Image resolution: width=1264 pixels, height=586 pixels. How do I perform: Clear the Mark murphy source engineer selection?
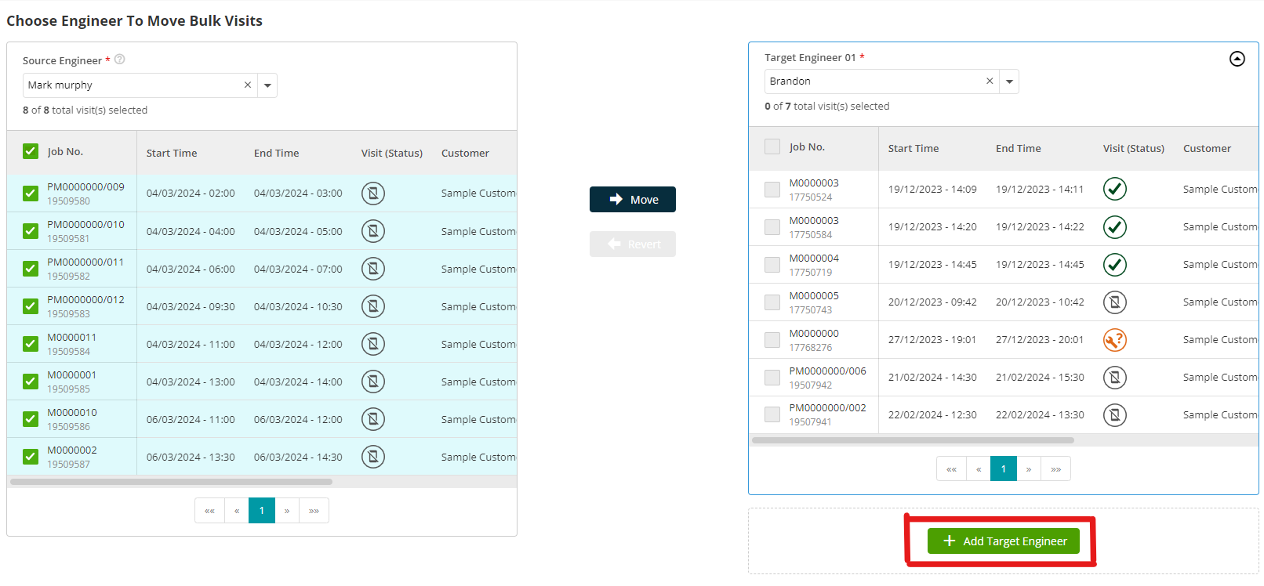pos(248,85)
